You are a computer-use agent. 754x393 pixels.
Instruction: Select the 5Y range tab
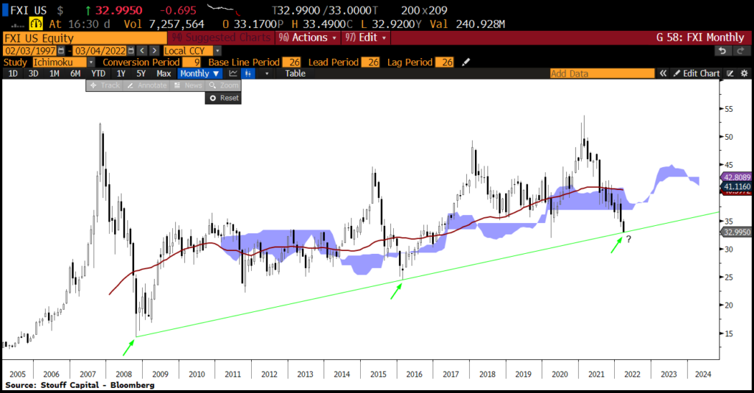pos(141,74)
